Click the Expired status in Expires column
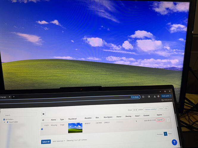This screenshot has height=148, width=198. (x=160, y=120)
